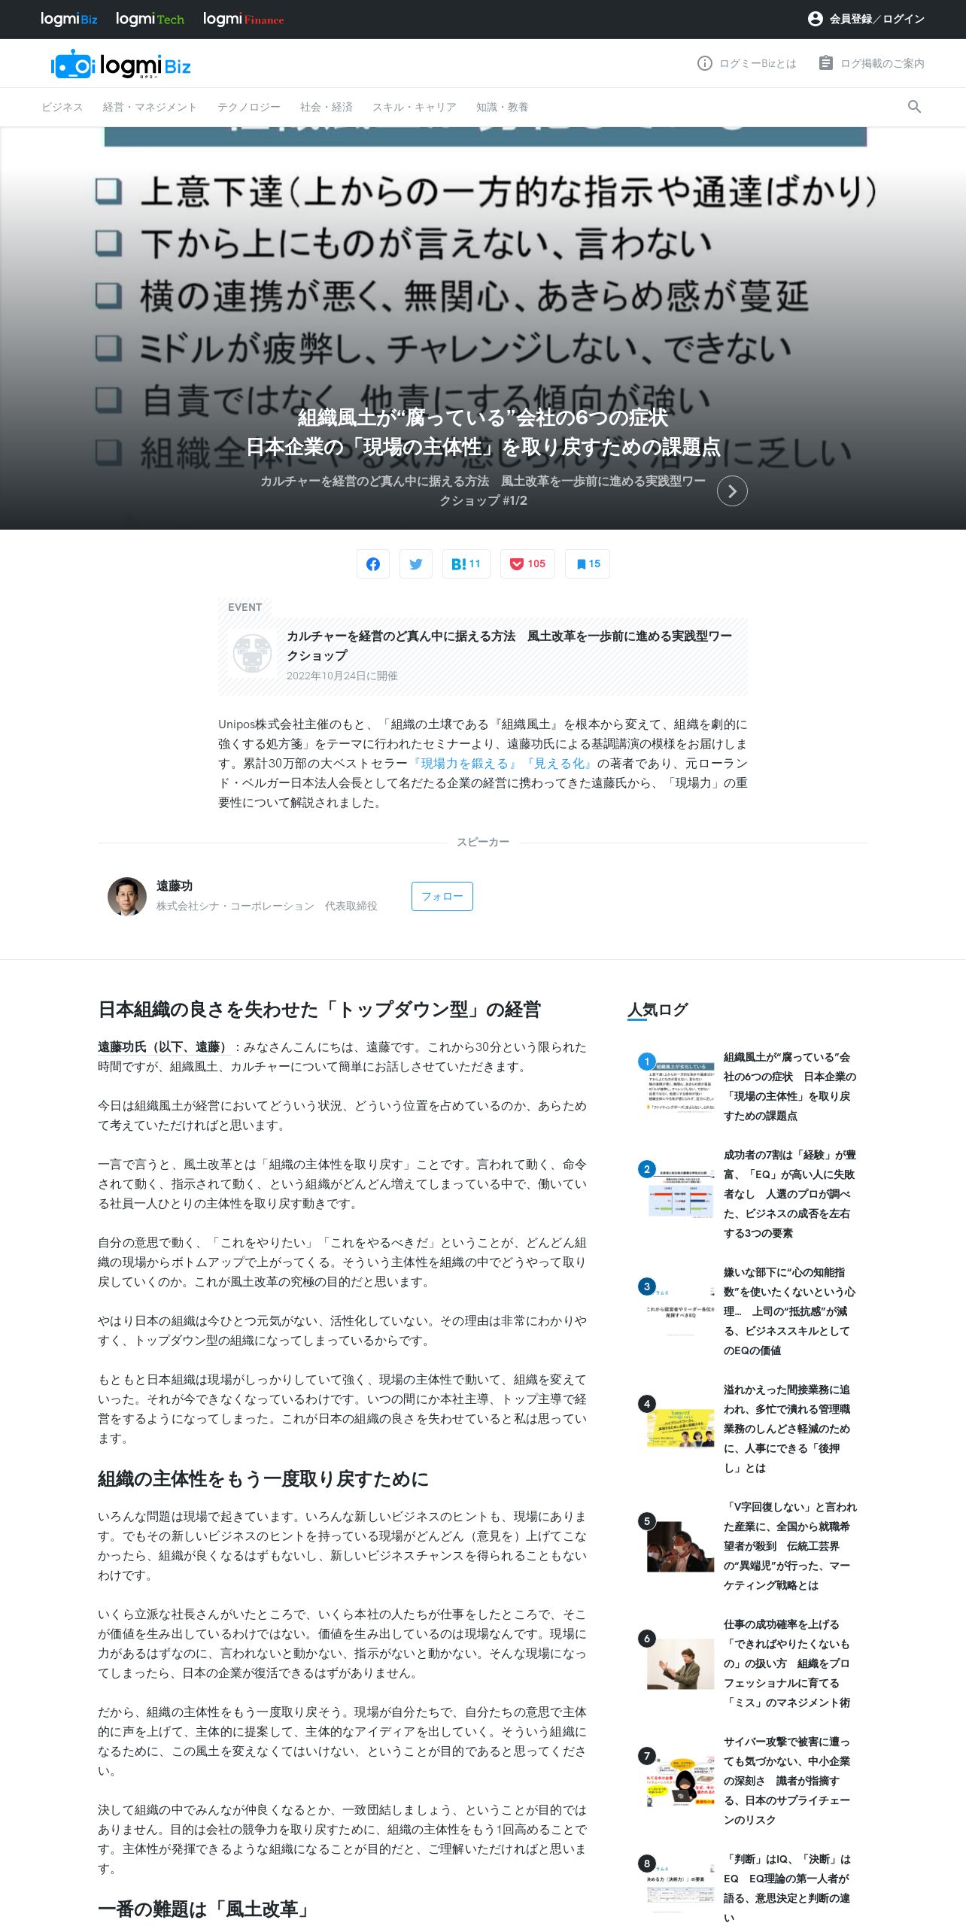966x1932 pixels.
Task: Open logmi Tech site link
Action: point(150,19)
